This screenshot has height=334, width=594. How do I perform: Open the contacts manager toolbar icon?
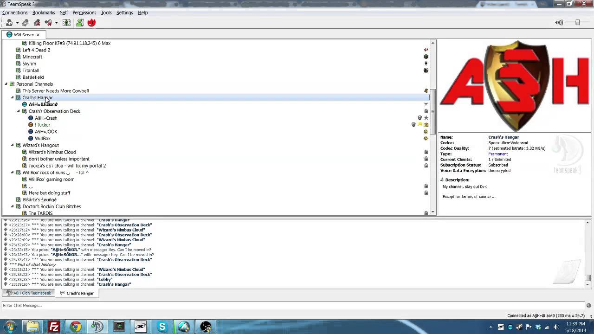pyautogui.click(x=80, y=22)
